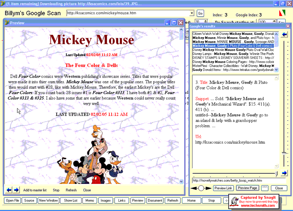This screenshot has height=211, width=293.
Task: Click blue right arrow in Google's results panel
Action: [284, 173]
